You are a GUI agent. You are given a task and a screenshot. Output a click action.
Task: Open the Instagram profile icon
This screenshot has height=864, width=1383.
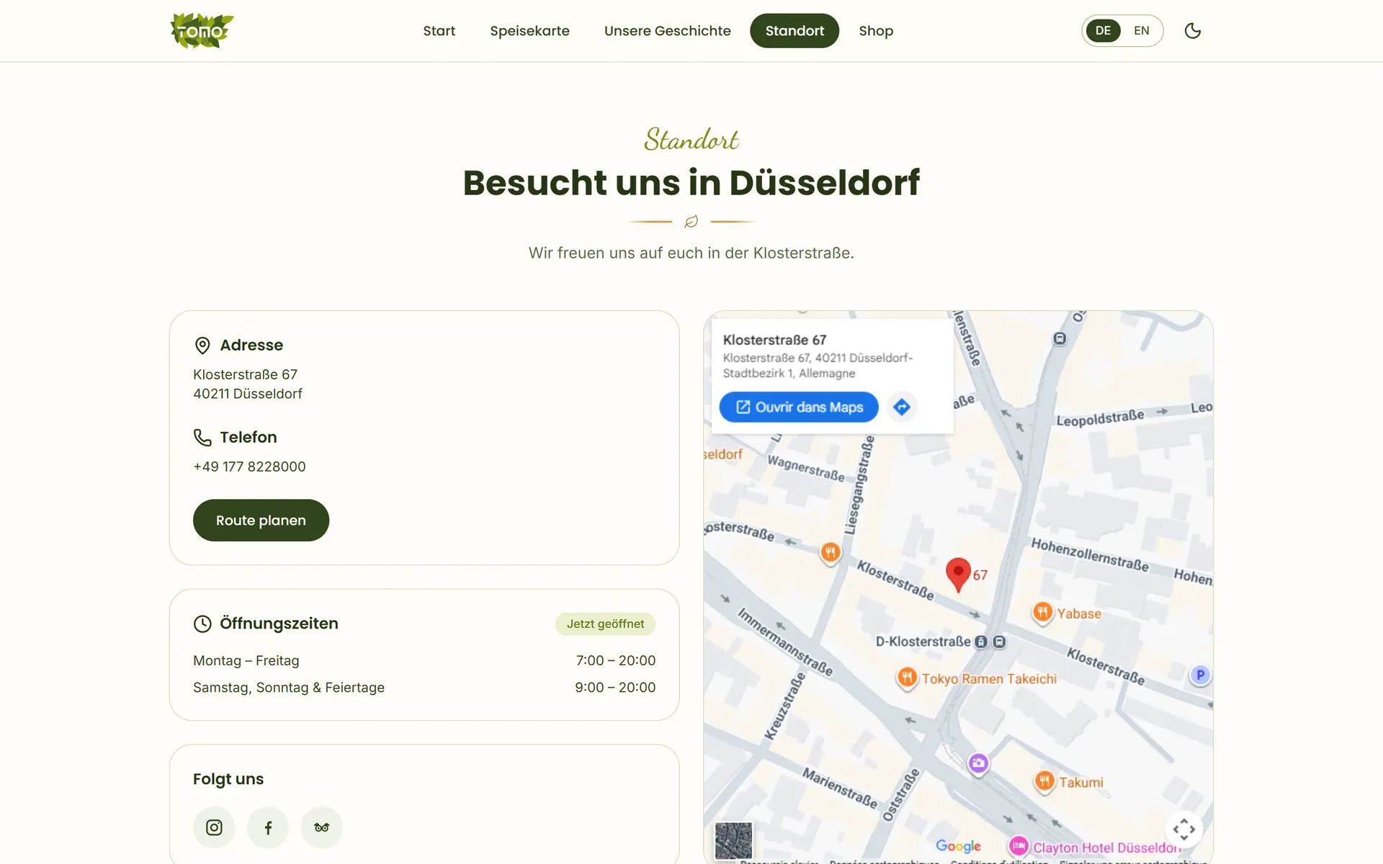(214, 827)
